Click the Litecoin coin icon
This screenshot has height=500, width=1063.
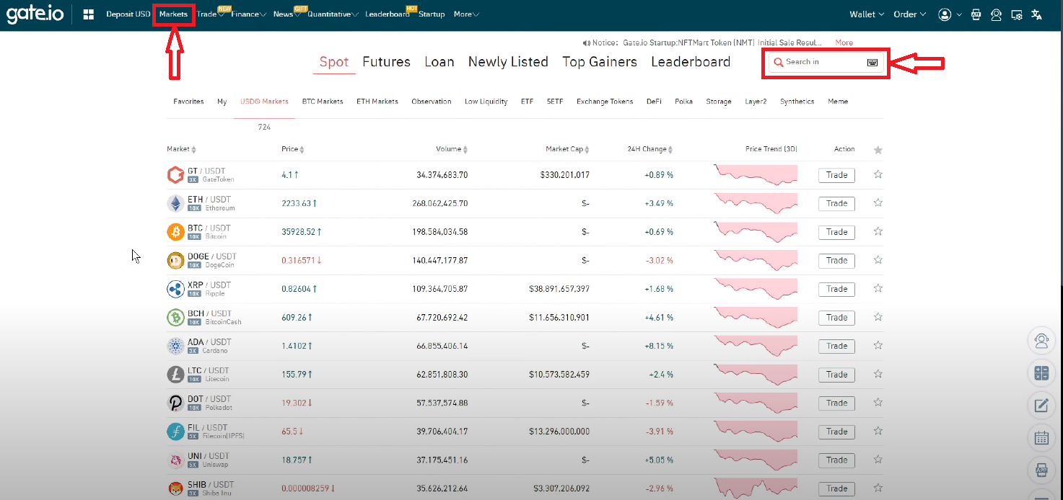pos(175,374)
